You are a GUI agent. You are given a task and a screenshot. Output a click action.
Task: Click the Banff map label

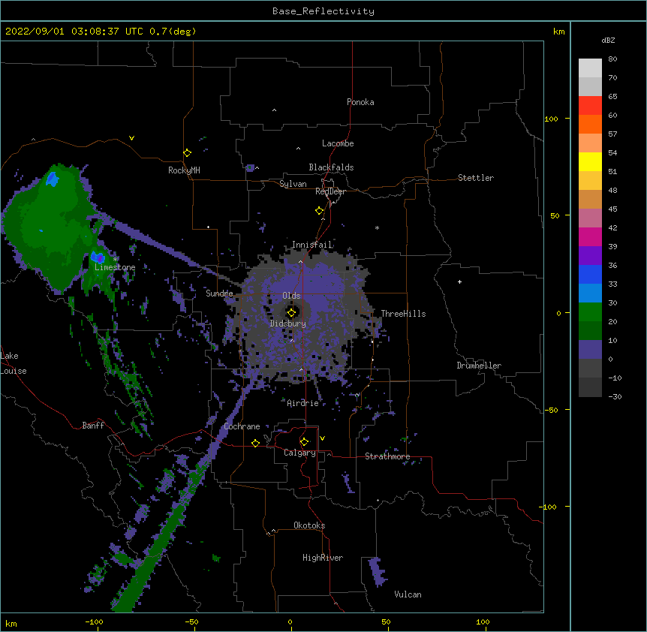click(x=93, y=426)
